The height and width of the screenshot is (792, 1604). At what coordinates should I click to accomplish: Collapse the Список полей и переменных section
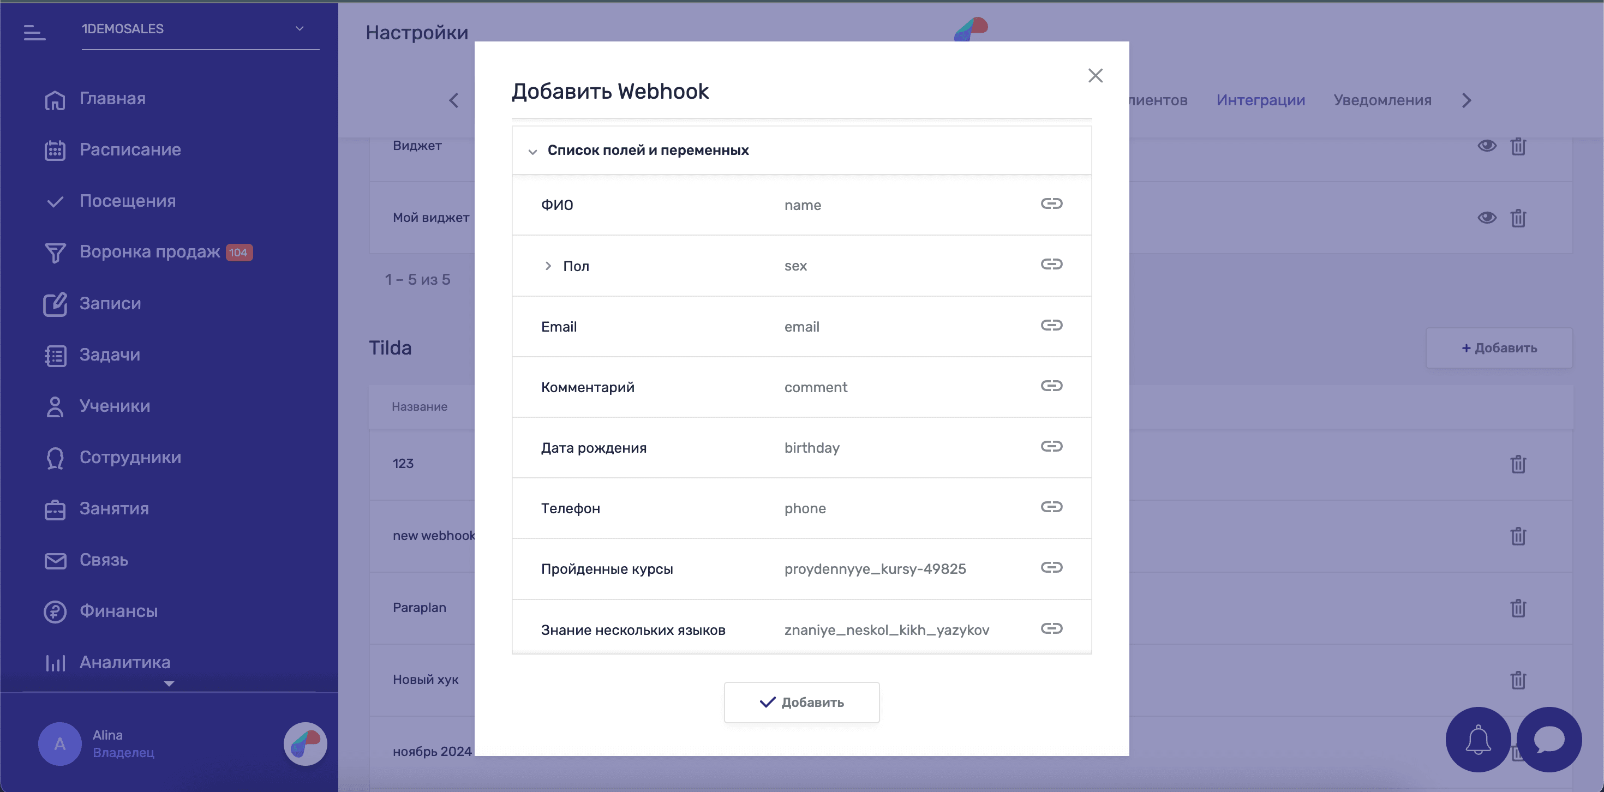tap(532, 151)
